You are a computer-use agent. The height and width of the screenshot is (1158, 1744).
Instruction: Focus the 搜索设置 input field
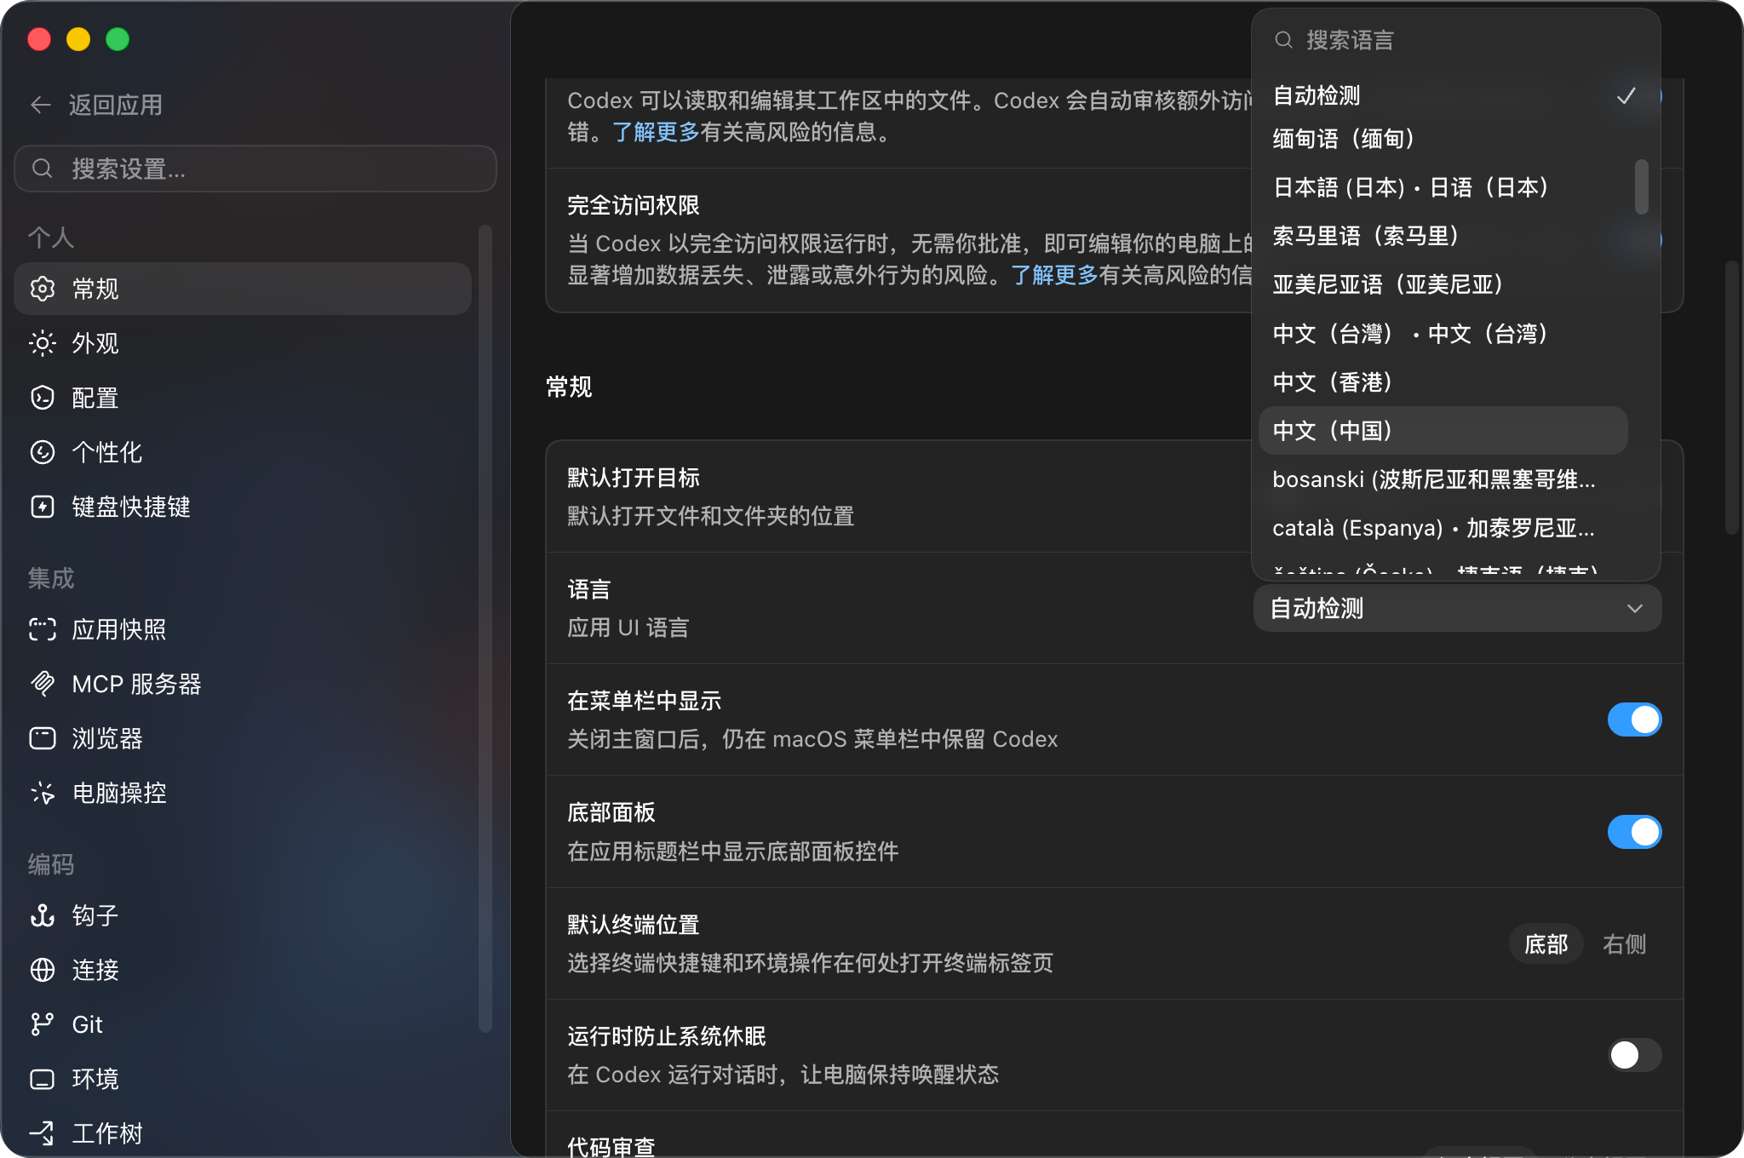pyautogui.click(x=255, y=169)
